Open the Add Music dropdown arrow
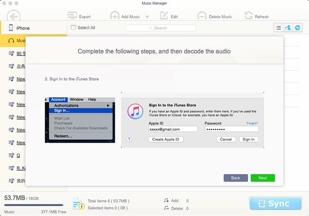This screenshot has height=216, width=309. (147, 17)
